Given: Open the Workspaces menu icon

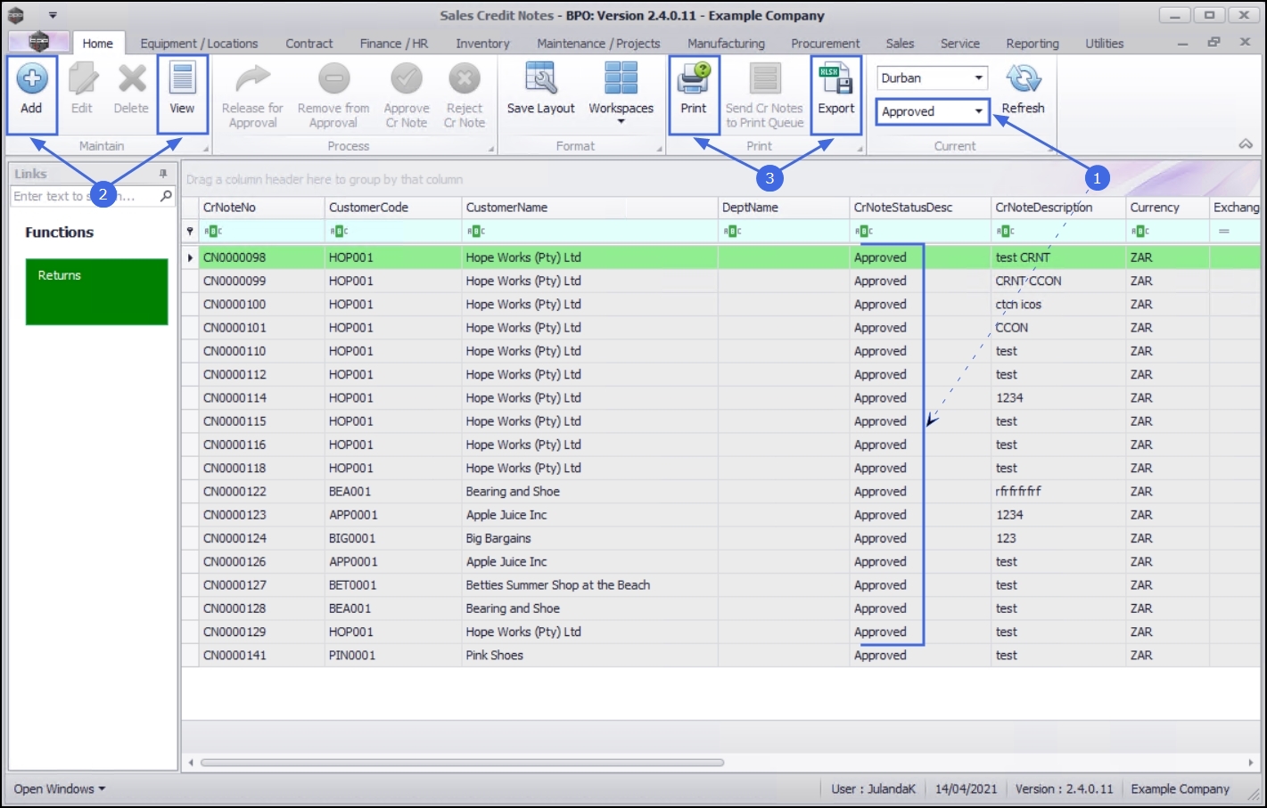Looking at the screenshot, I should click(621, 93).
